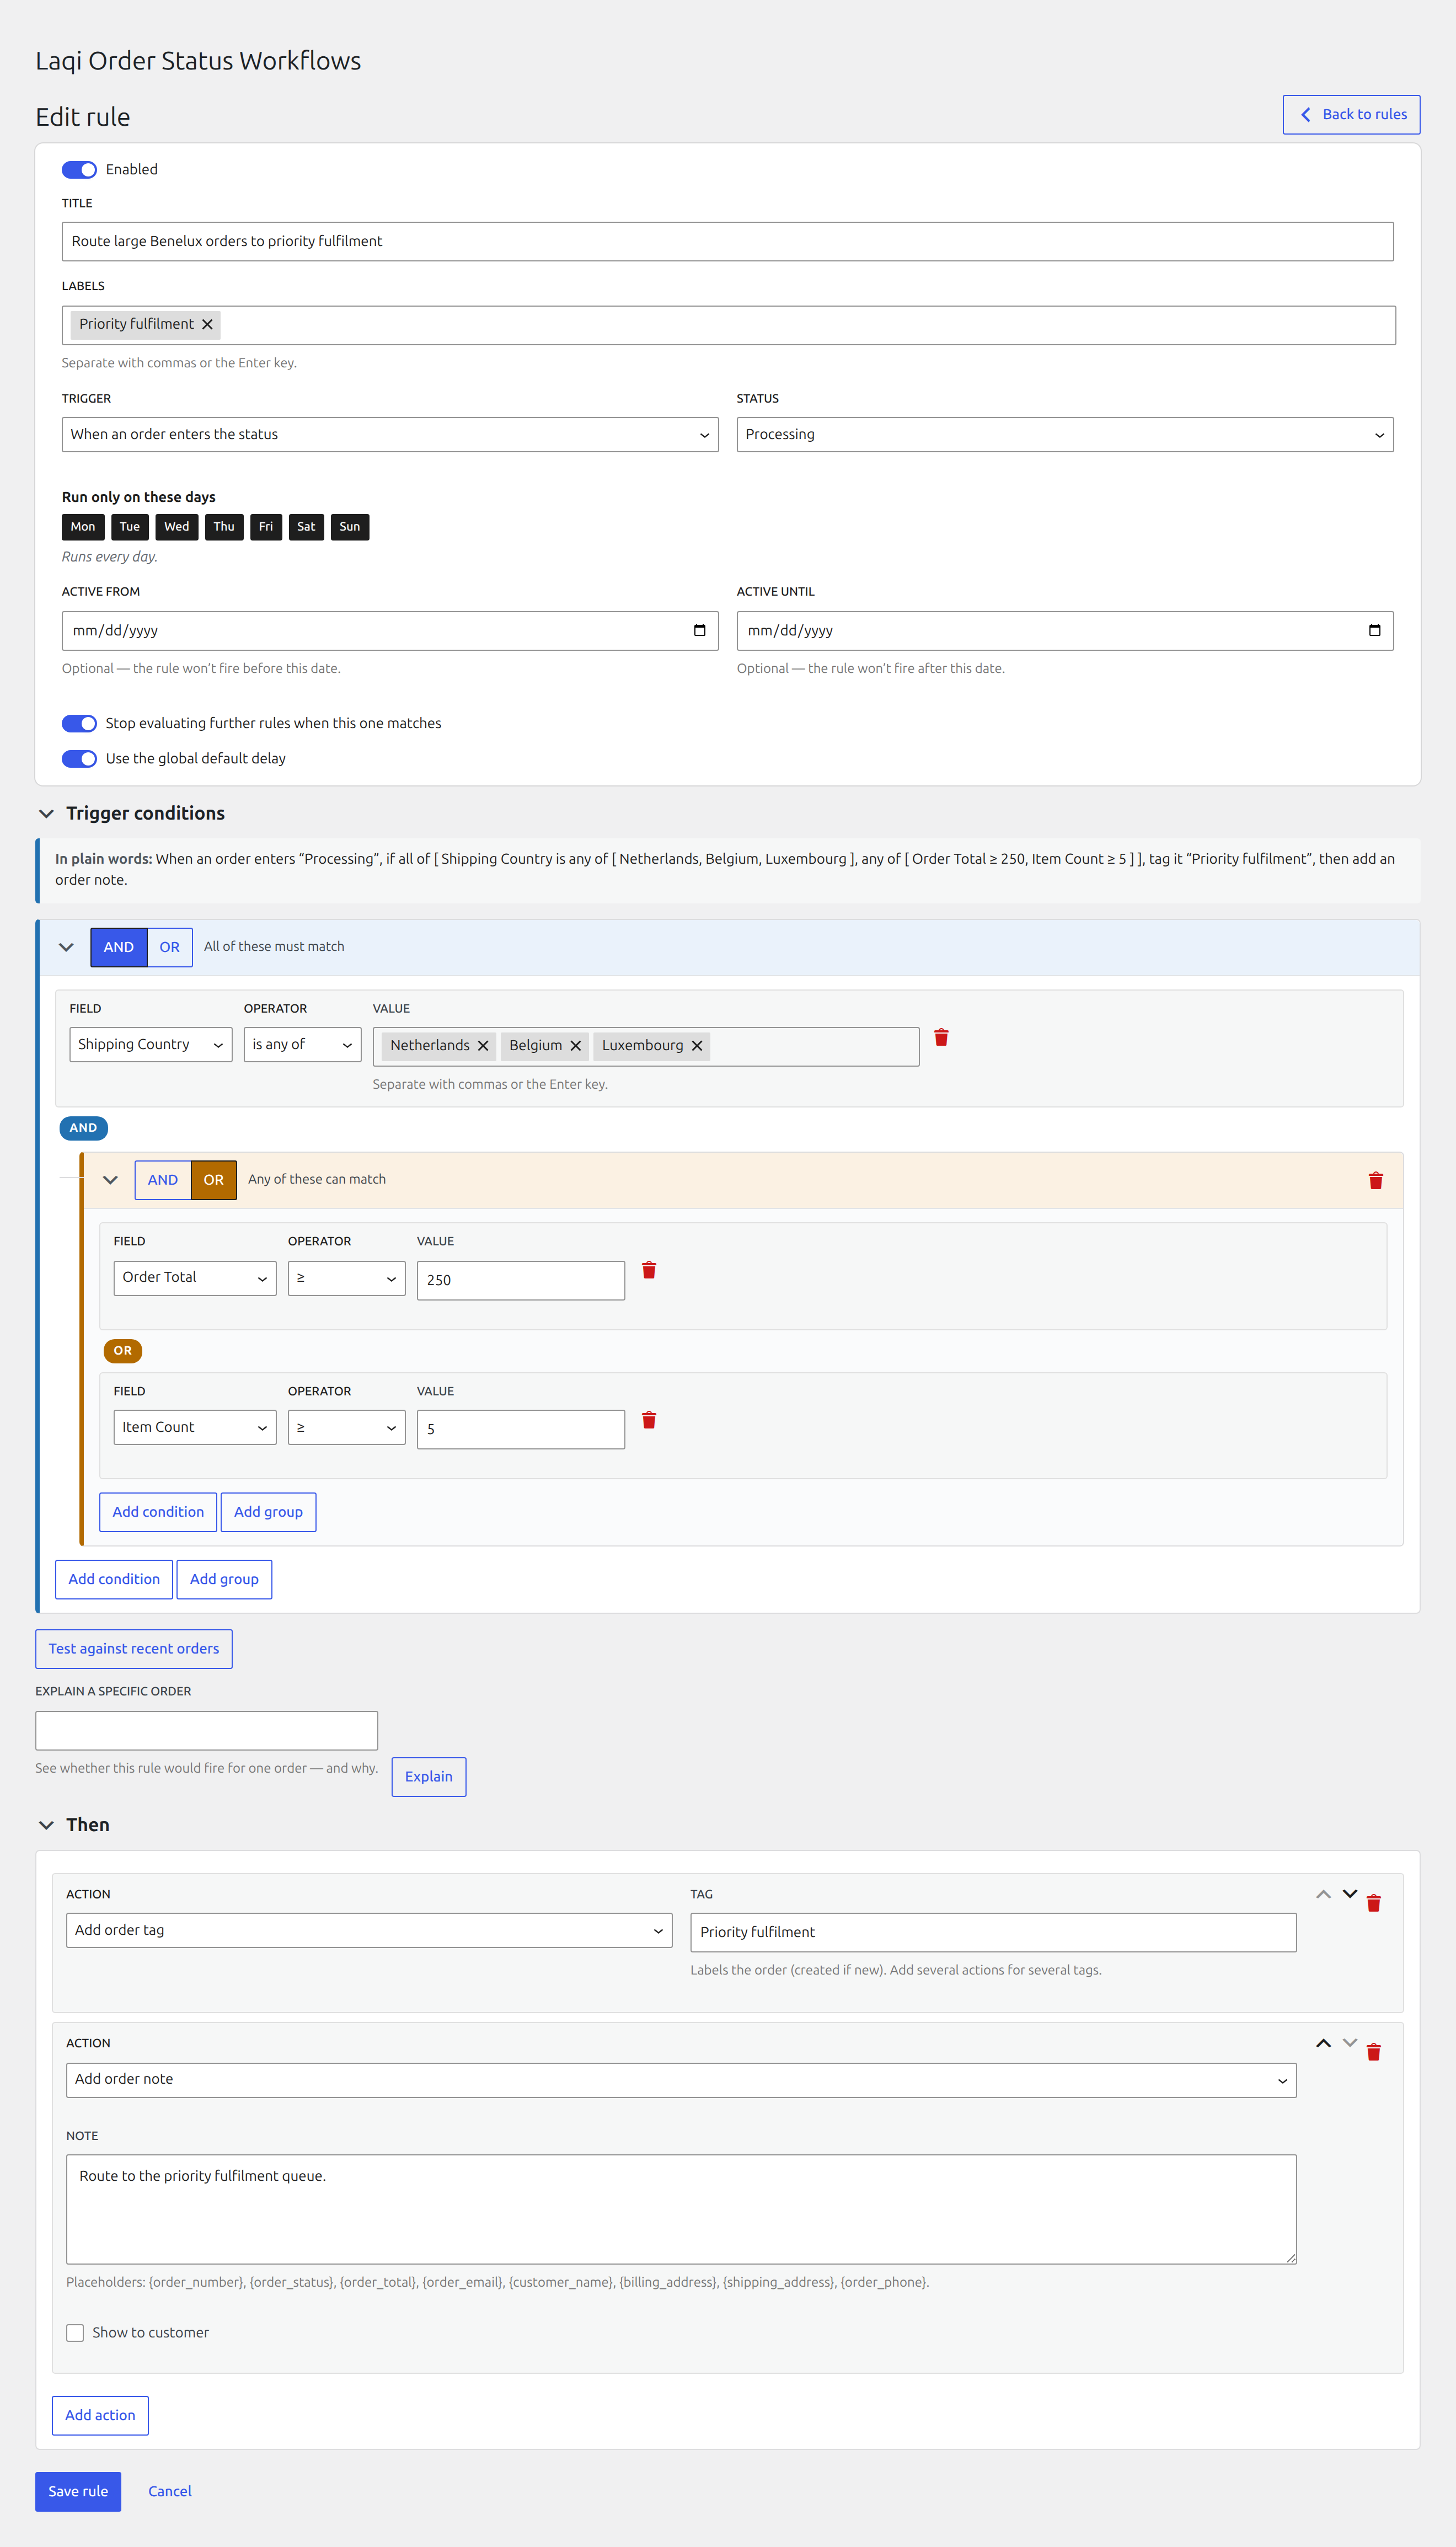Collapse the Trigger conditions section
This screenshot has width=1456, height=2547.
click(x=46, y=814)
